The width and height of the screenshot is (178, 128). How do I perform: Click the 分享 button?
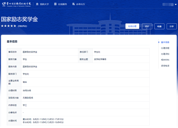pos(172,26)
